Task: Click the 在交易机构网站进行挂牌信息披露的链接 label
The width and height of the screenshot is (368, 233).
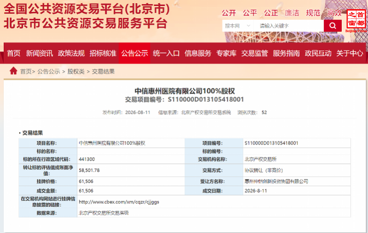Action: (48, 202)
